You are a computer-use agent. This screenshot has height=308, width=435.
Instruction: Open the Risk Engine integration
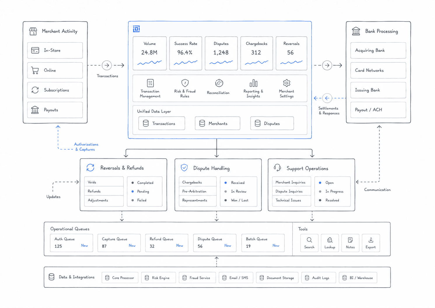point(159,278)
